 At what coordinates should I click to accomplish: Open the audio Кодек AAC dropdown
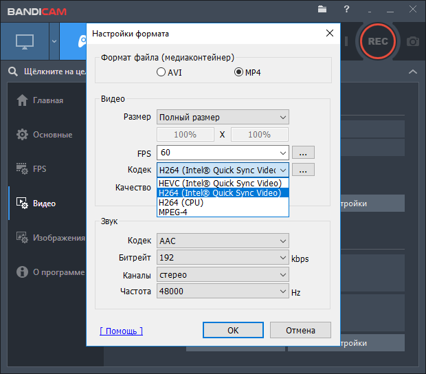coord(223,241)
